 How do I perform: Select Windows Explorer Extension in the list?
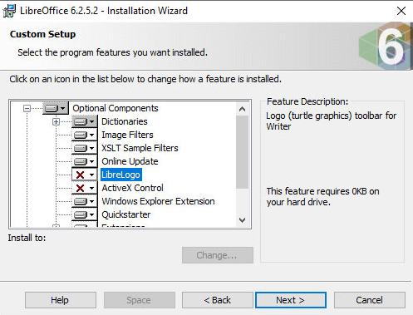click(x=158, y=201)
